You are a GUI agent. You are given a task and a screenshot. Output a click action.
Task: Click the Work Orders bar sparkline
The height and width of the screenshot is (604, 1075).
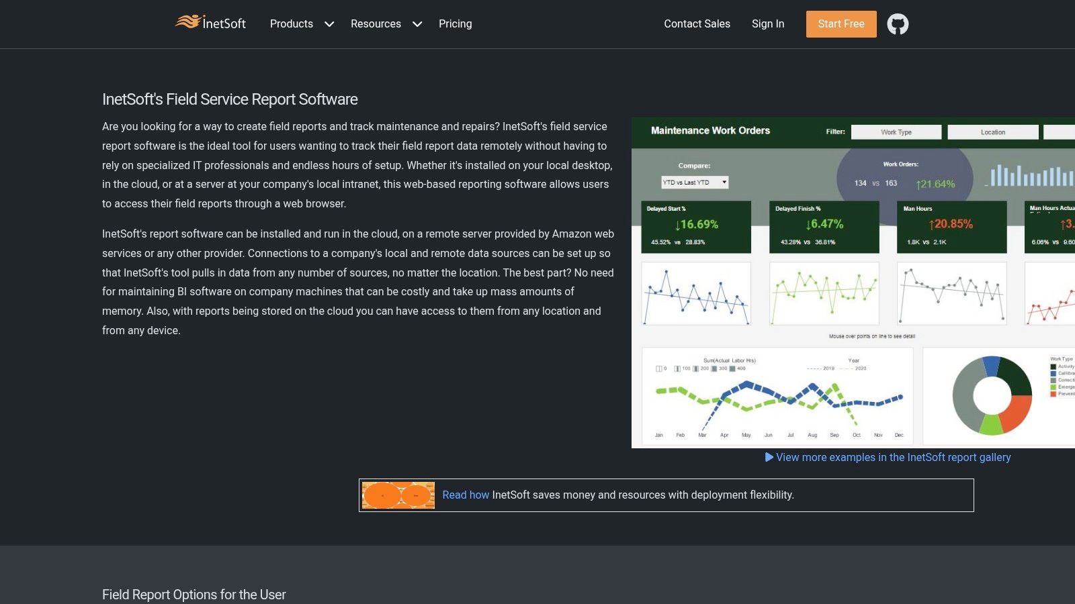click(1029, 175)
